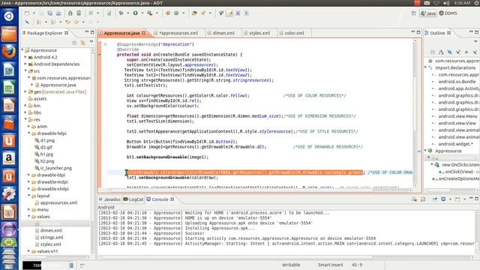Open the Android Virtual Device Manager icon

coord(79,13)
